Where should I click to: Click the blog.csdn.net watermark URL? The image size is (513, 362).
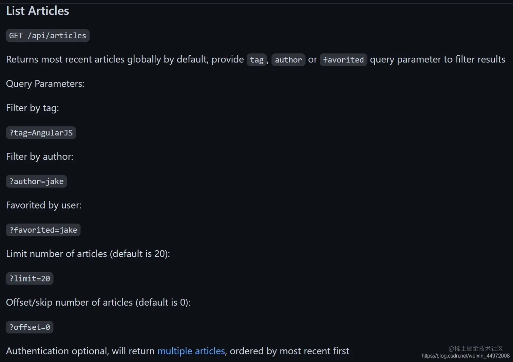pos(465,356)
